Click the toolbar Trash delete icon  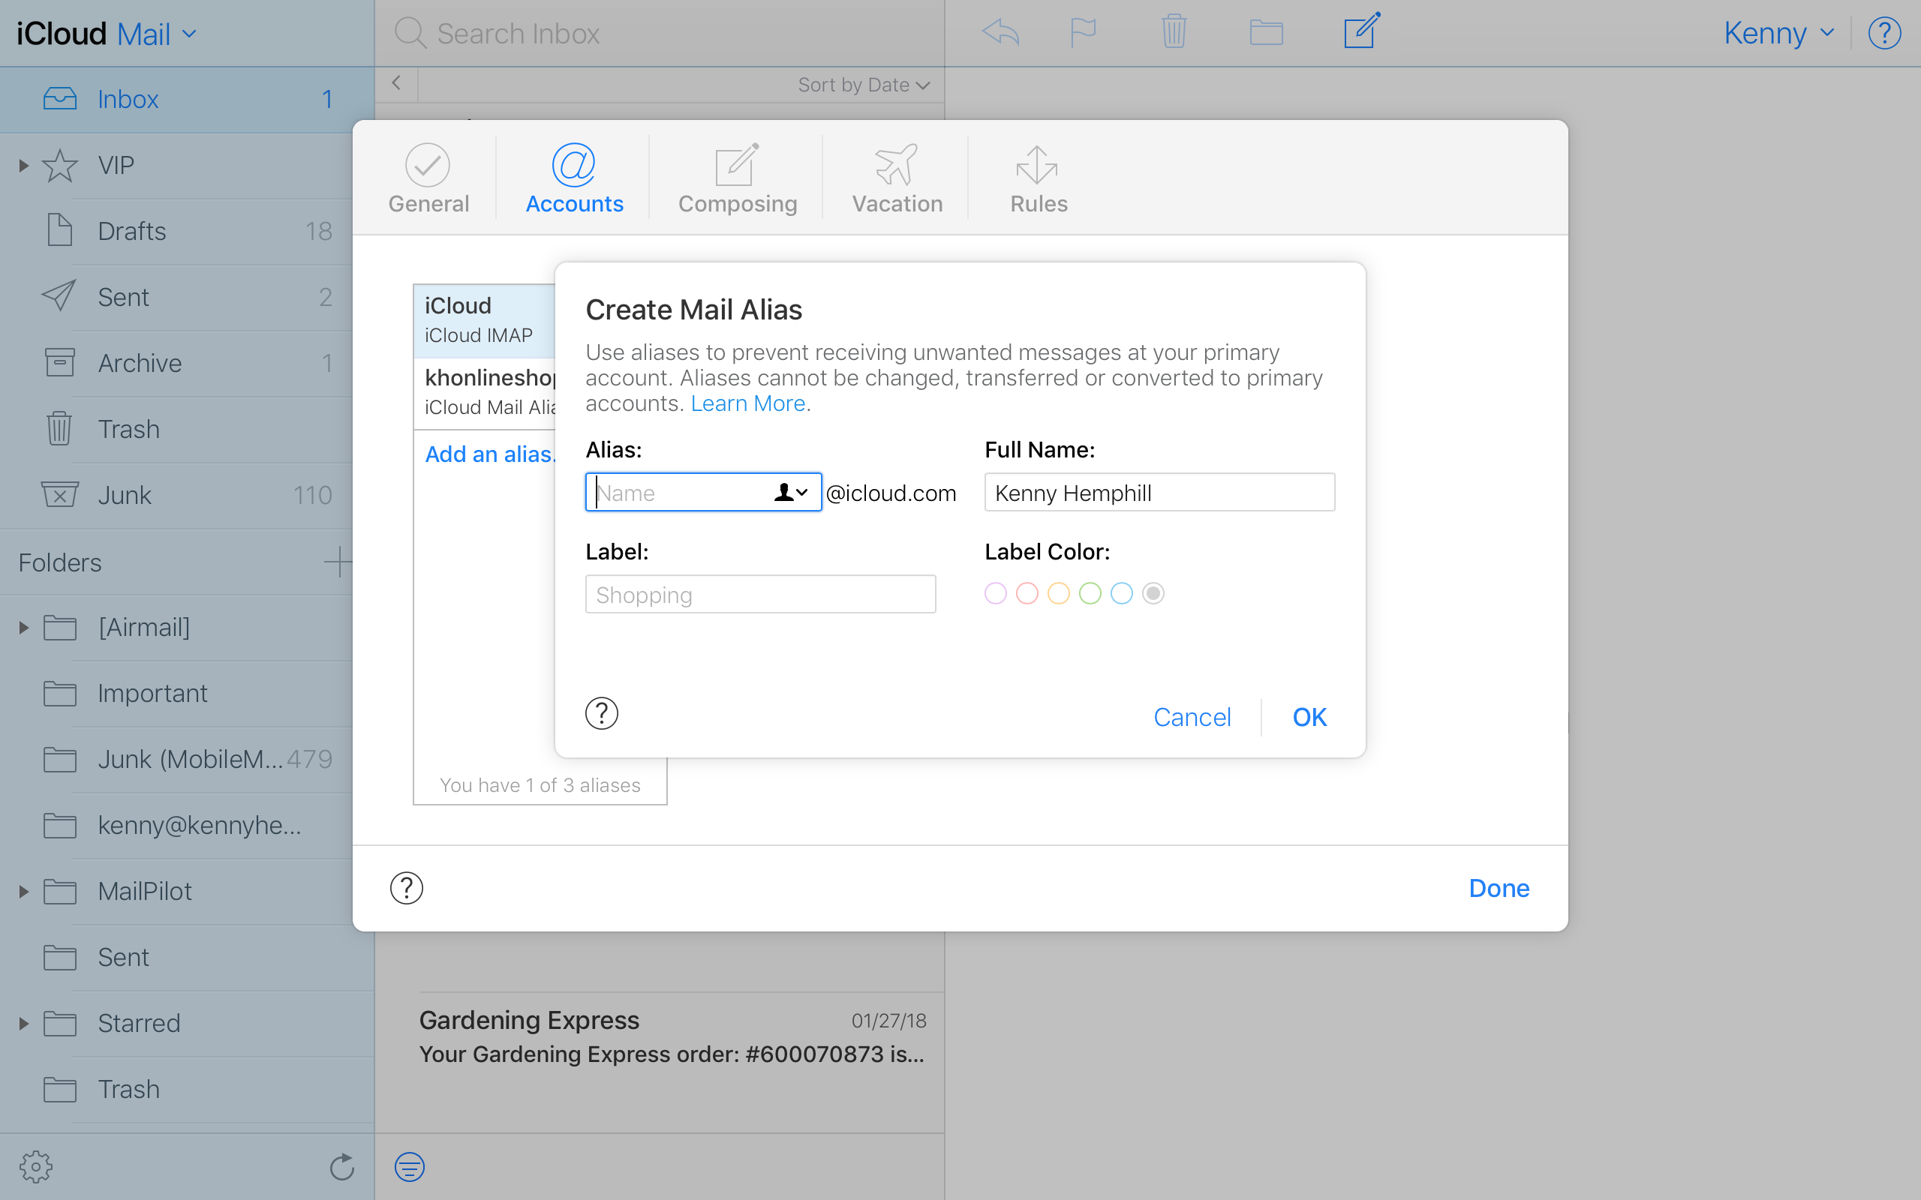pos(1174,31)
